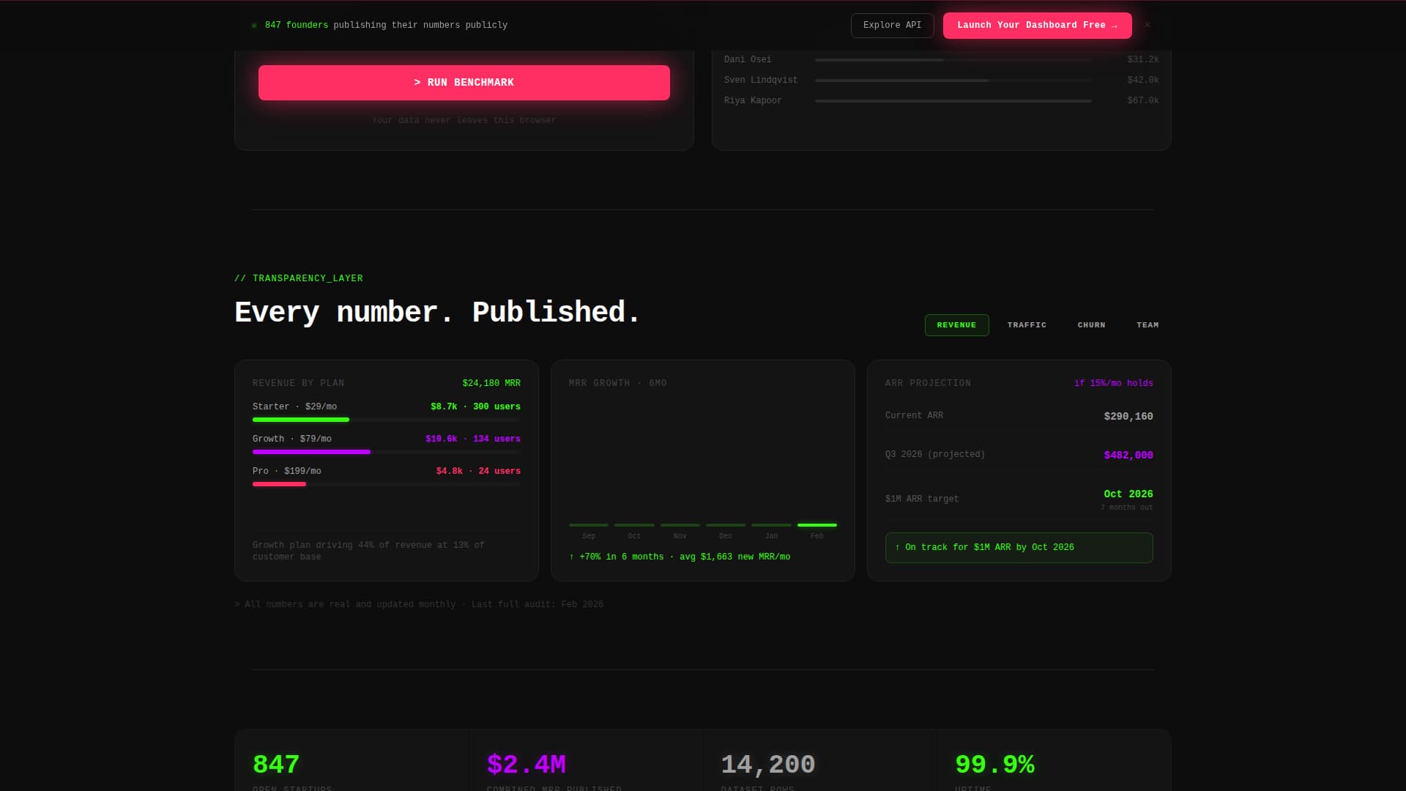Click '// TRANSPARENCY_LAYER' label
This screenshot has height=791, width=1406.
click(299, 278)
